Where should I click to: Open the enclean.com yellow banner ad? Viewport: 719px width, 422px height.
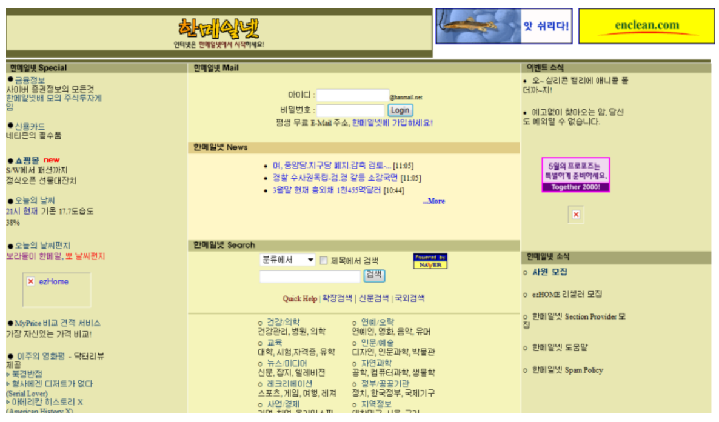click(646, 26)
